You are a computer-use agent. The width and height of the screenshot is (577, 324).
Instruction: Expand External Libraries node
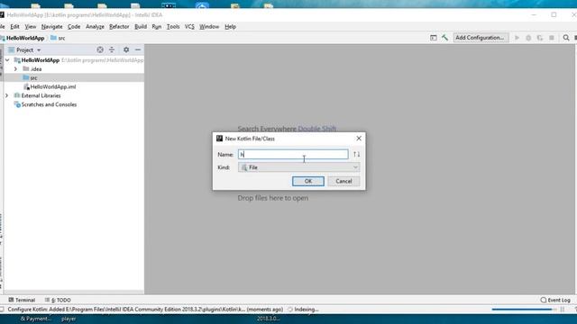pyautogui.click(x=6, y=95)
